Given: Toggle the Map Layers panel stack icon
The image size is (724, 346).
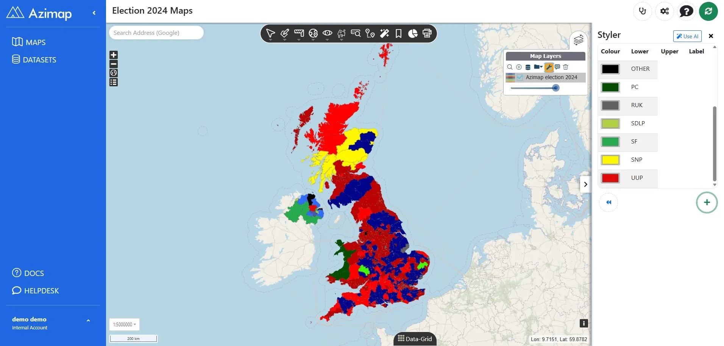Looking at the screenshot, I should click(x=578, y=40).
